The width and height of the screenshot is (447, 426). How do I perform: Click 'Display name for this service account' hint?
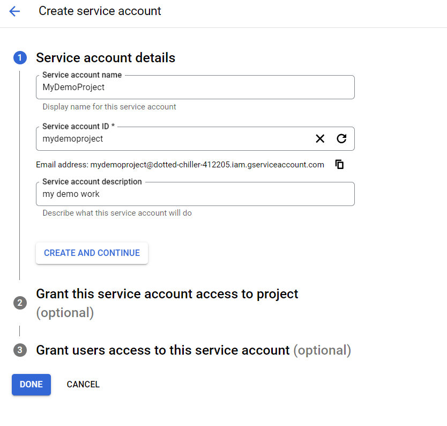click(109, 107)
